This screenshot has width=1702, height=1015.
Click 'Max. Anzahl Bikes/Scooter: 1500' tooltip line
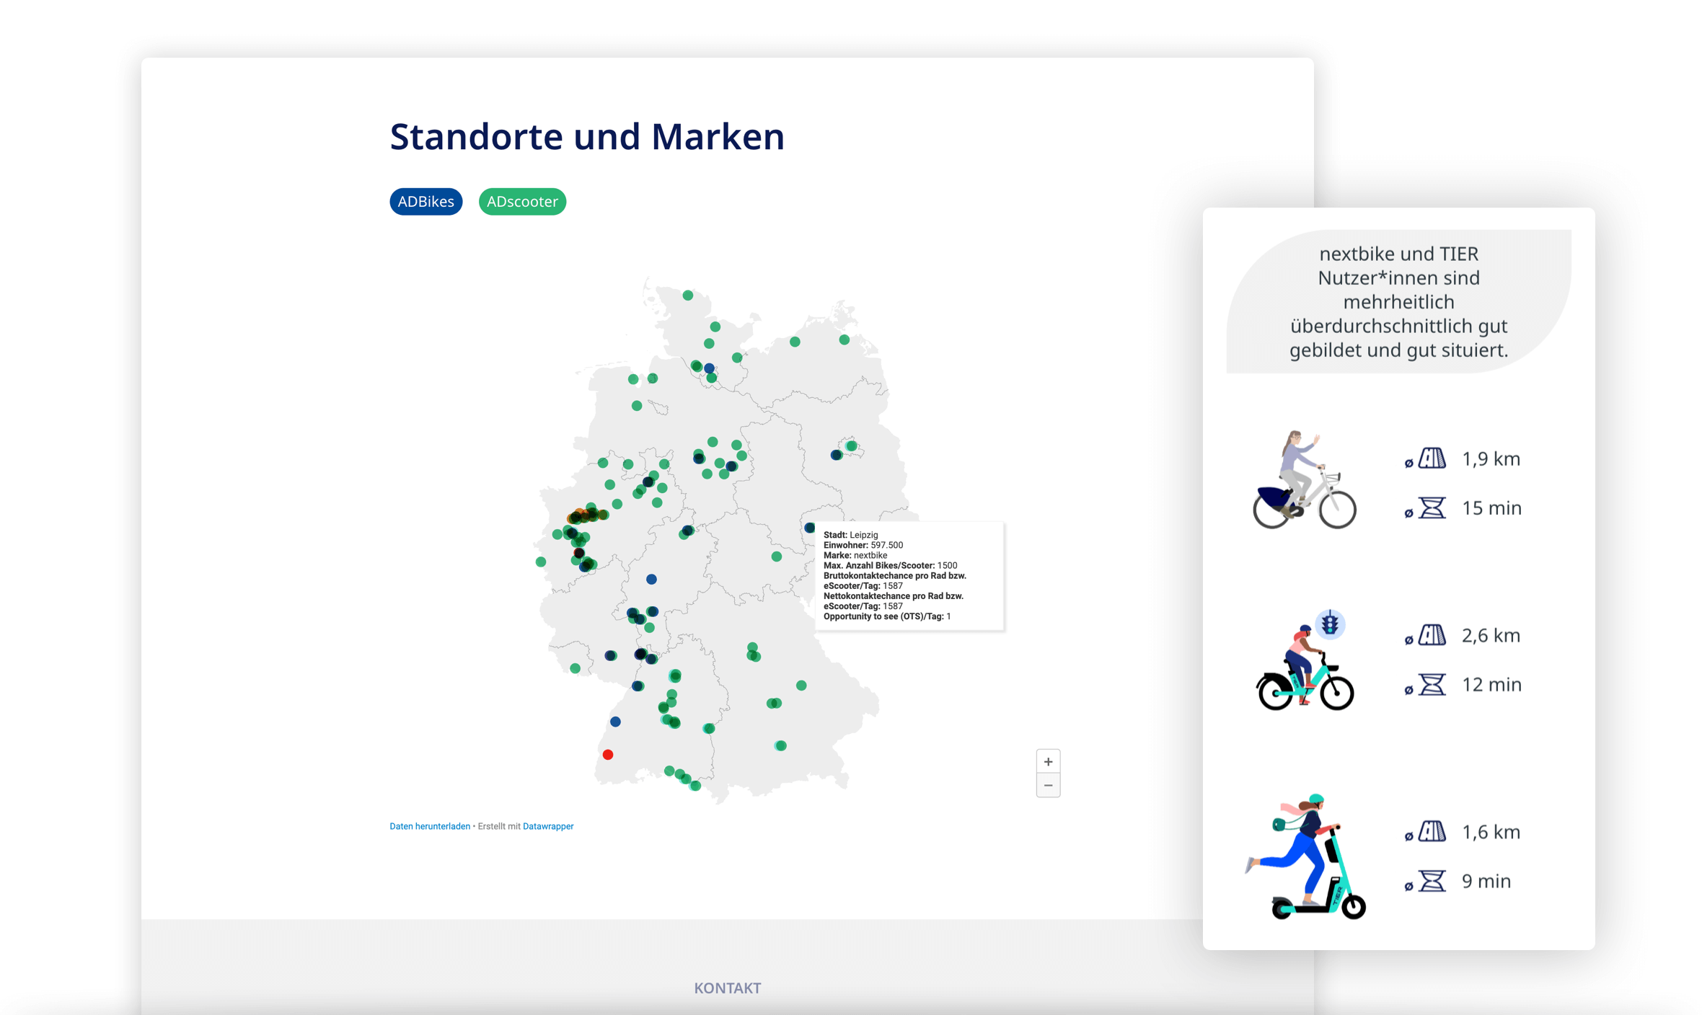point(891,565)
